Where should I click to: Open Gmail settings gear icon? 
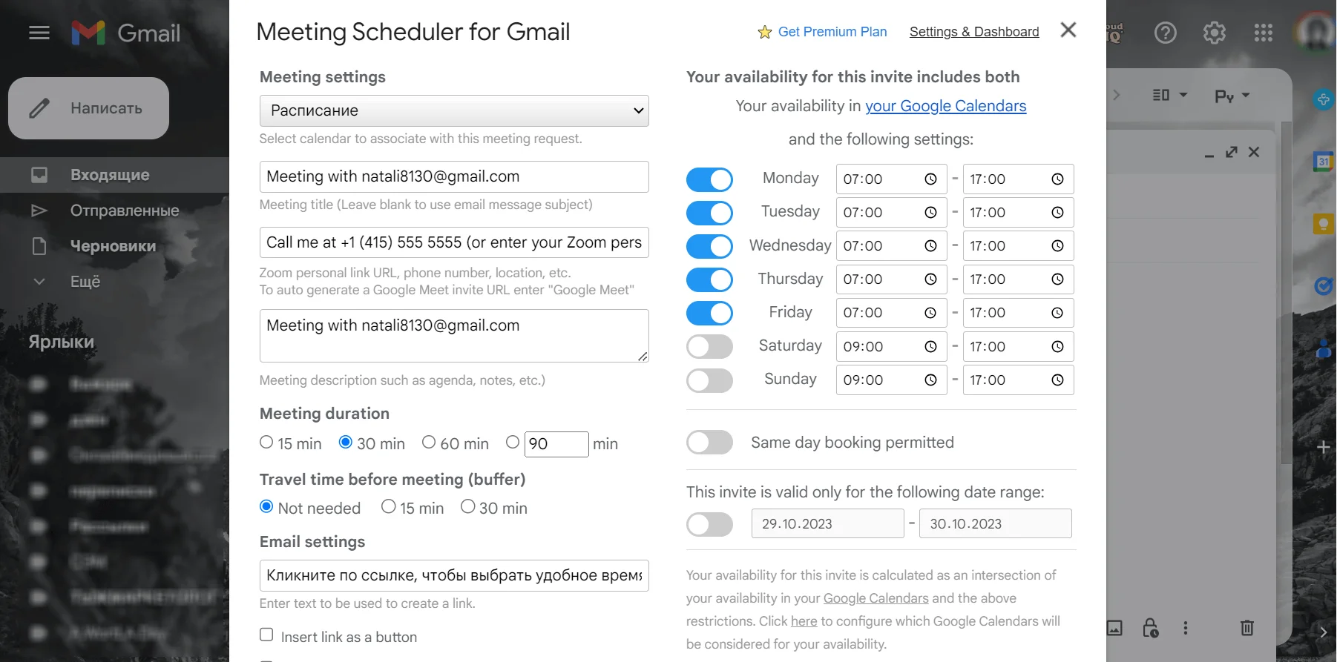coord(1214,33)
